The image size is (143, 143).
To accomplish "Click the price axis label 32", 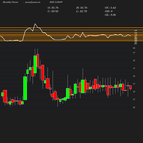I will (x=134, y=92).
